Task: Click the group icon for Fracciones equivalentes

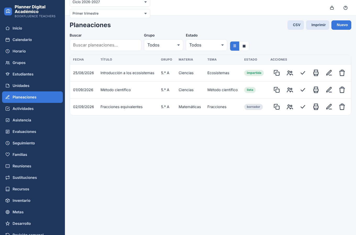Action: (290, 107)
